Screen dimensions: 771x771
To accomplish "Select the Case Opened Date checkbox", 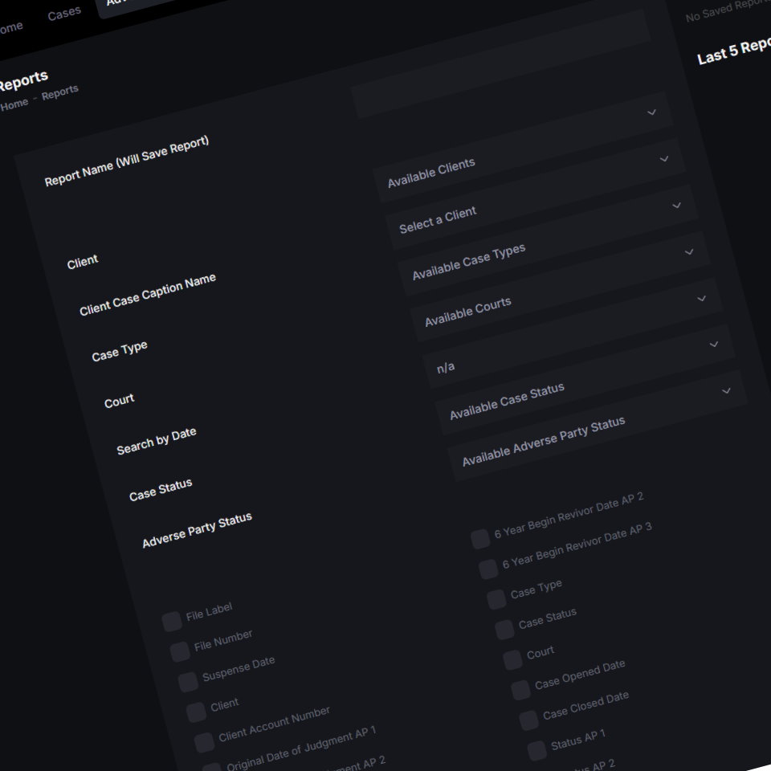I will pyautogui.click(x=520, y=690).
